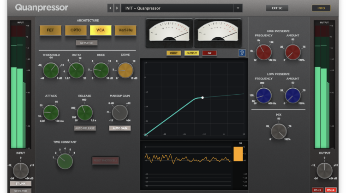The height and width of the screenshot is (193, 346).
Task: Show GR on the meter display
Action: [x=209, y=53]
